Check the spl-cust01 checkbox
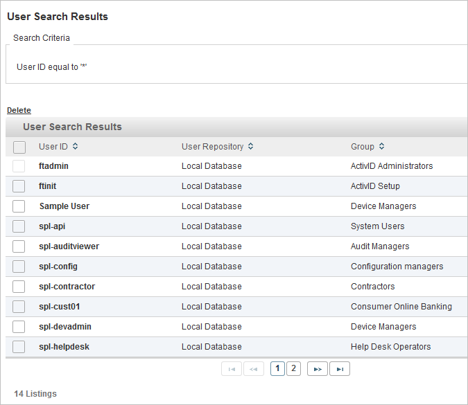The image size is (468, 405). click(x=19, y=307)
